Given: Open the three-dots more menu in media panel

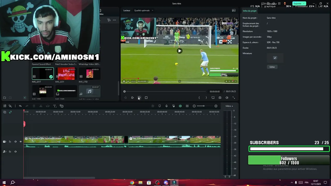Looking at the screenshot, I should [114, 20].
